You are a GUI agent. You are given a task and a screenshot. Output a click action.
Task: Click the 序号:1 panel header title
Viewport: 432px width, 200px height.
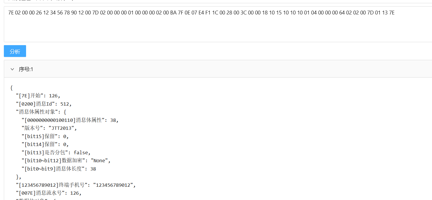[26, 69]
